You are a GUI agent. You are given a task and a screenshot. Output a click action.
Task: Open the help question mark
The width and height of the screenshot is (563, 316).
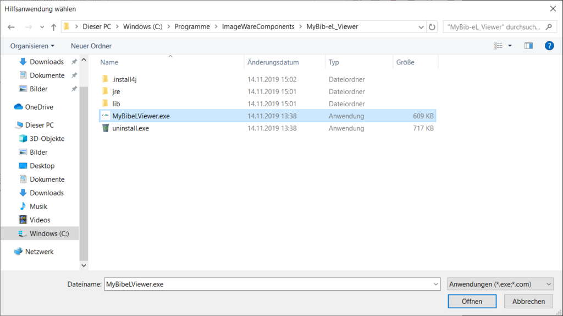pos(549,46)
